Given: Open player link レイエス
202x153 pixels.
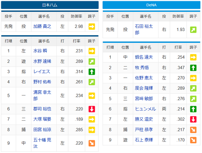Looking at the screenshot, I should tap(42, 72).
